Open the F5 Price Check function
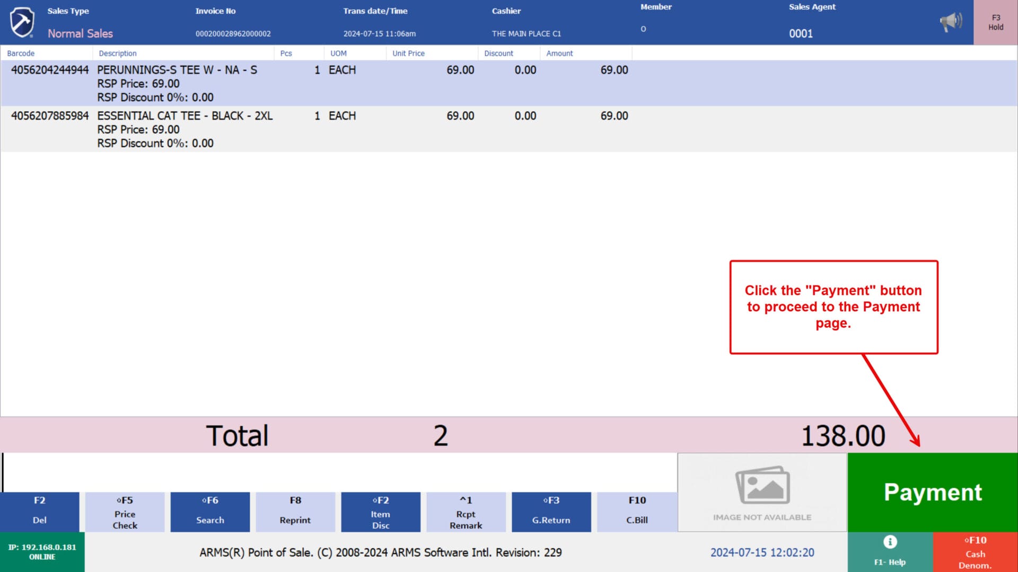 [x=125, y=512]
